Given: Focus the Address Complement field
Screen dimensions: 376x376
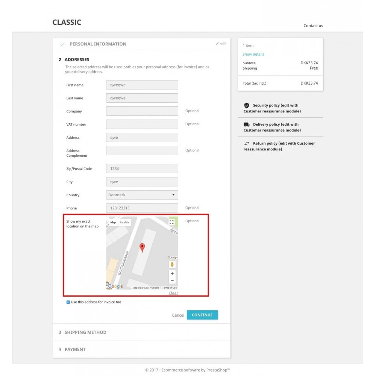Looking at the screenshot, I should 142,151.
